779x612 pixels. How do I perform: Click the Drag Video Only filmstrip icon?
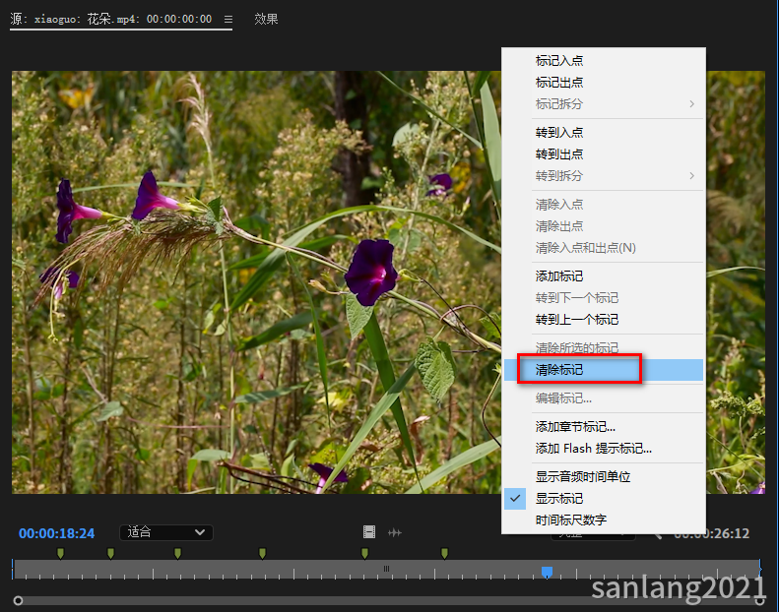click(369, 532)
